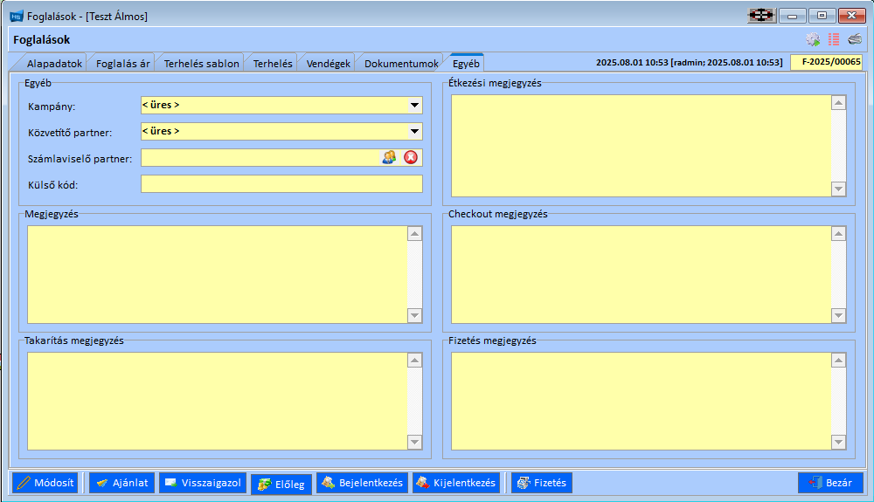Click the Fizetés button with cash register icon

click(x=542, y=483)
